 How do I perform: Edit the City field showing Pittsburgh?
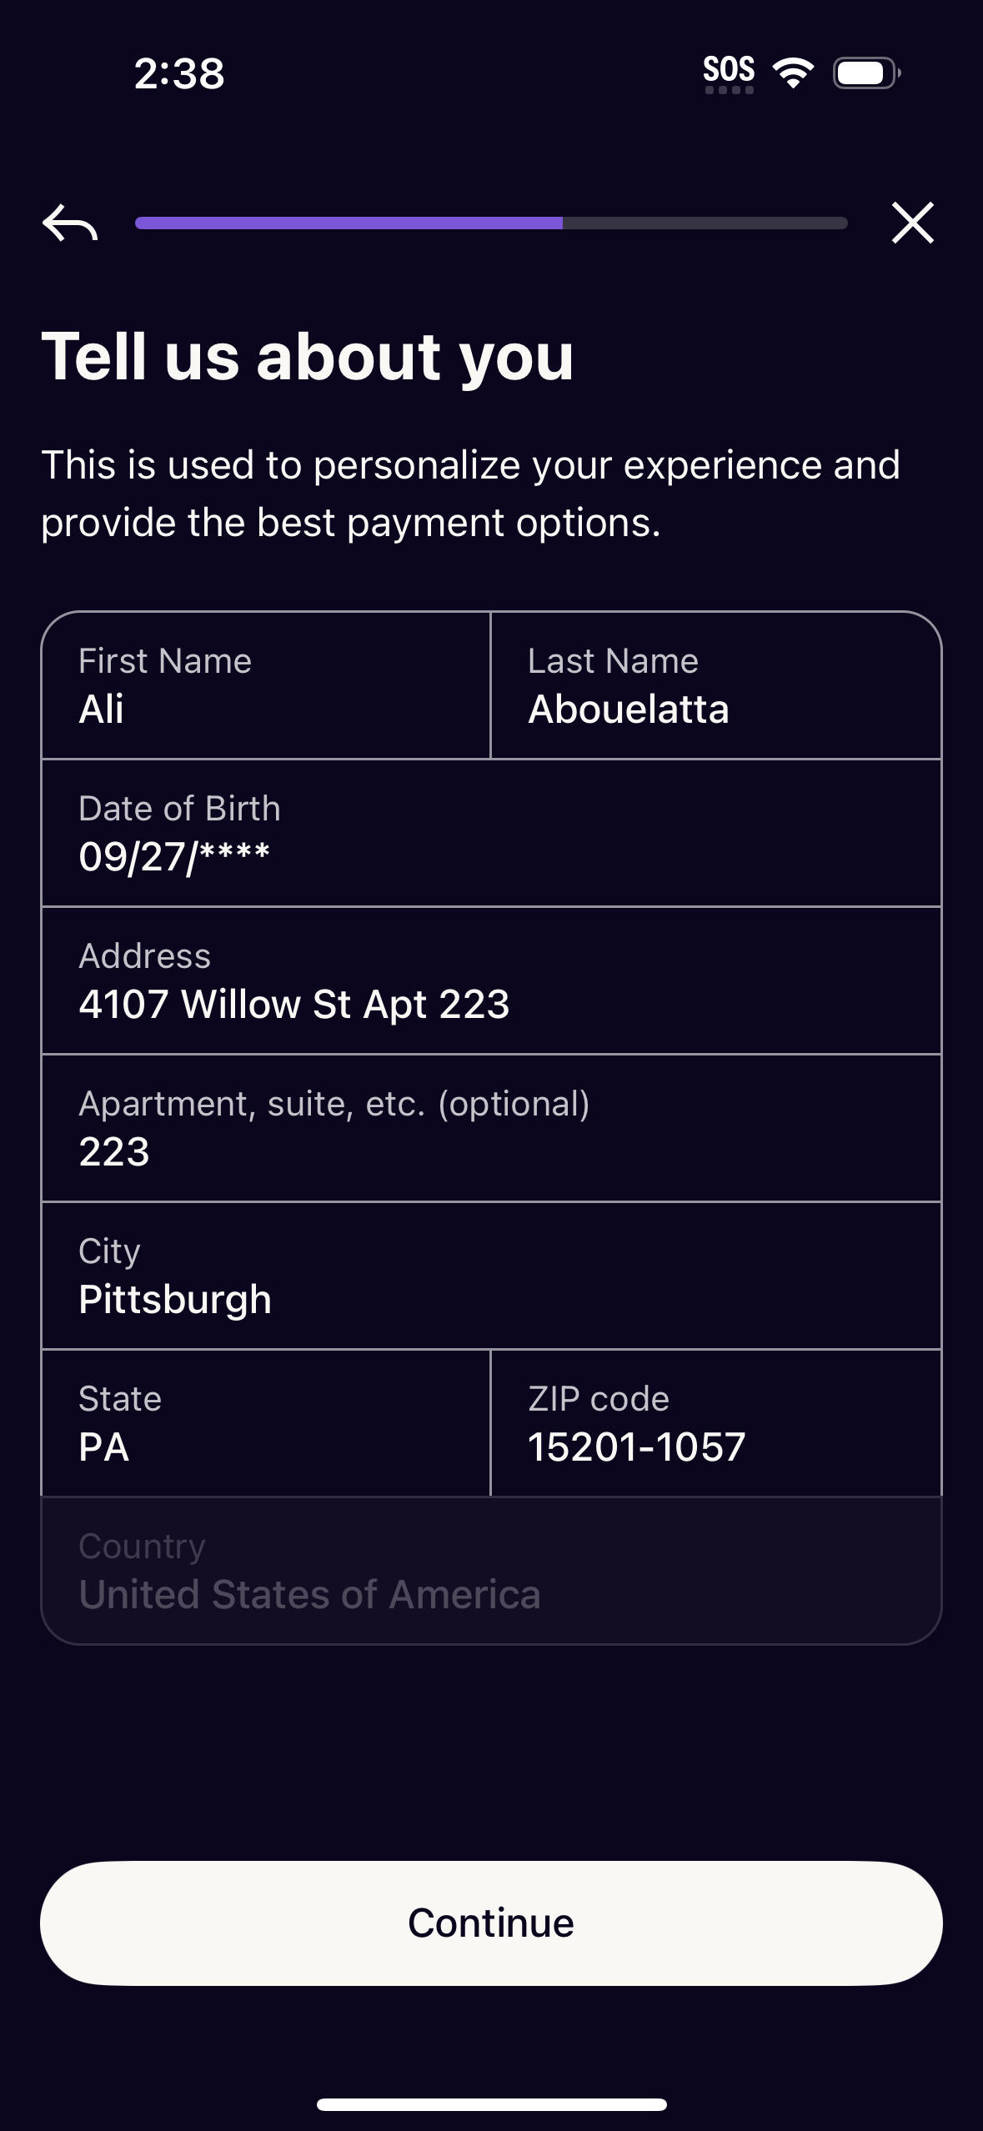coord(490,1276)
